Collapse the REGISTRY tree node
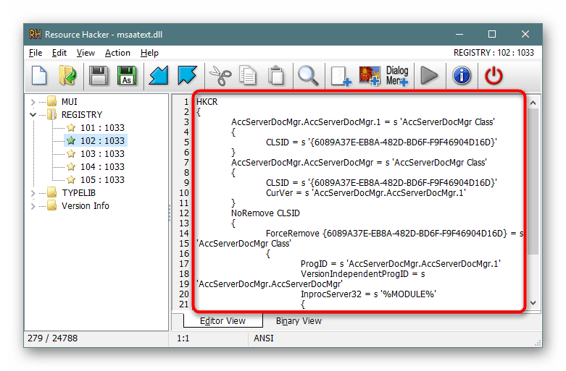Image resolution: width=566 pixels, height=371 pixels. point(33,115)
